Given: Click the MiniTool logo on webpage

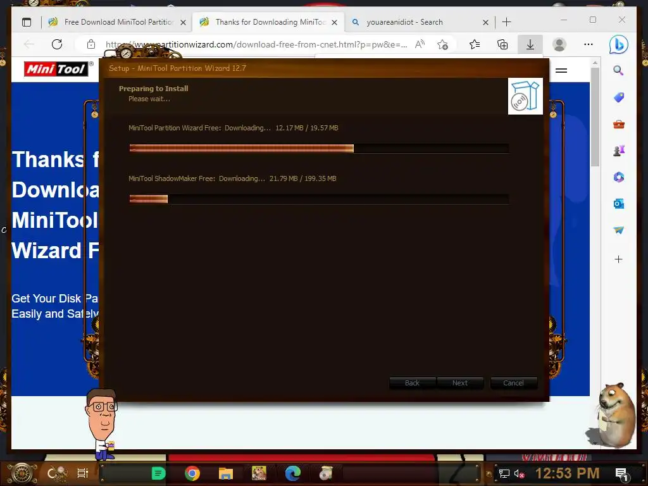Looking at the screenshot, I should [x=56, y=69].
